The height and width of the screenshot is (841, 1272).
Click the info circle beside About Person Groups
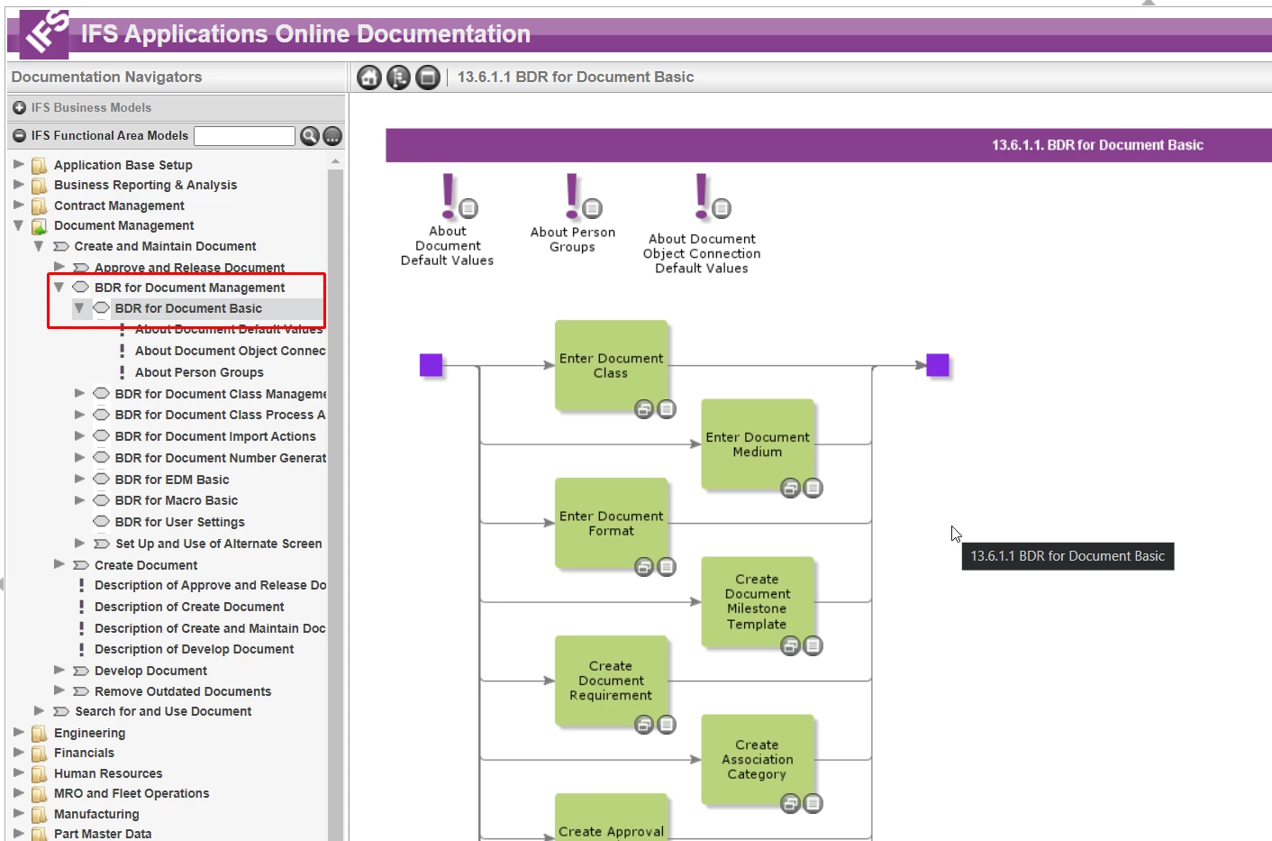(x=593, y=206)
